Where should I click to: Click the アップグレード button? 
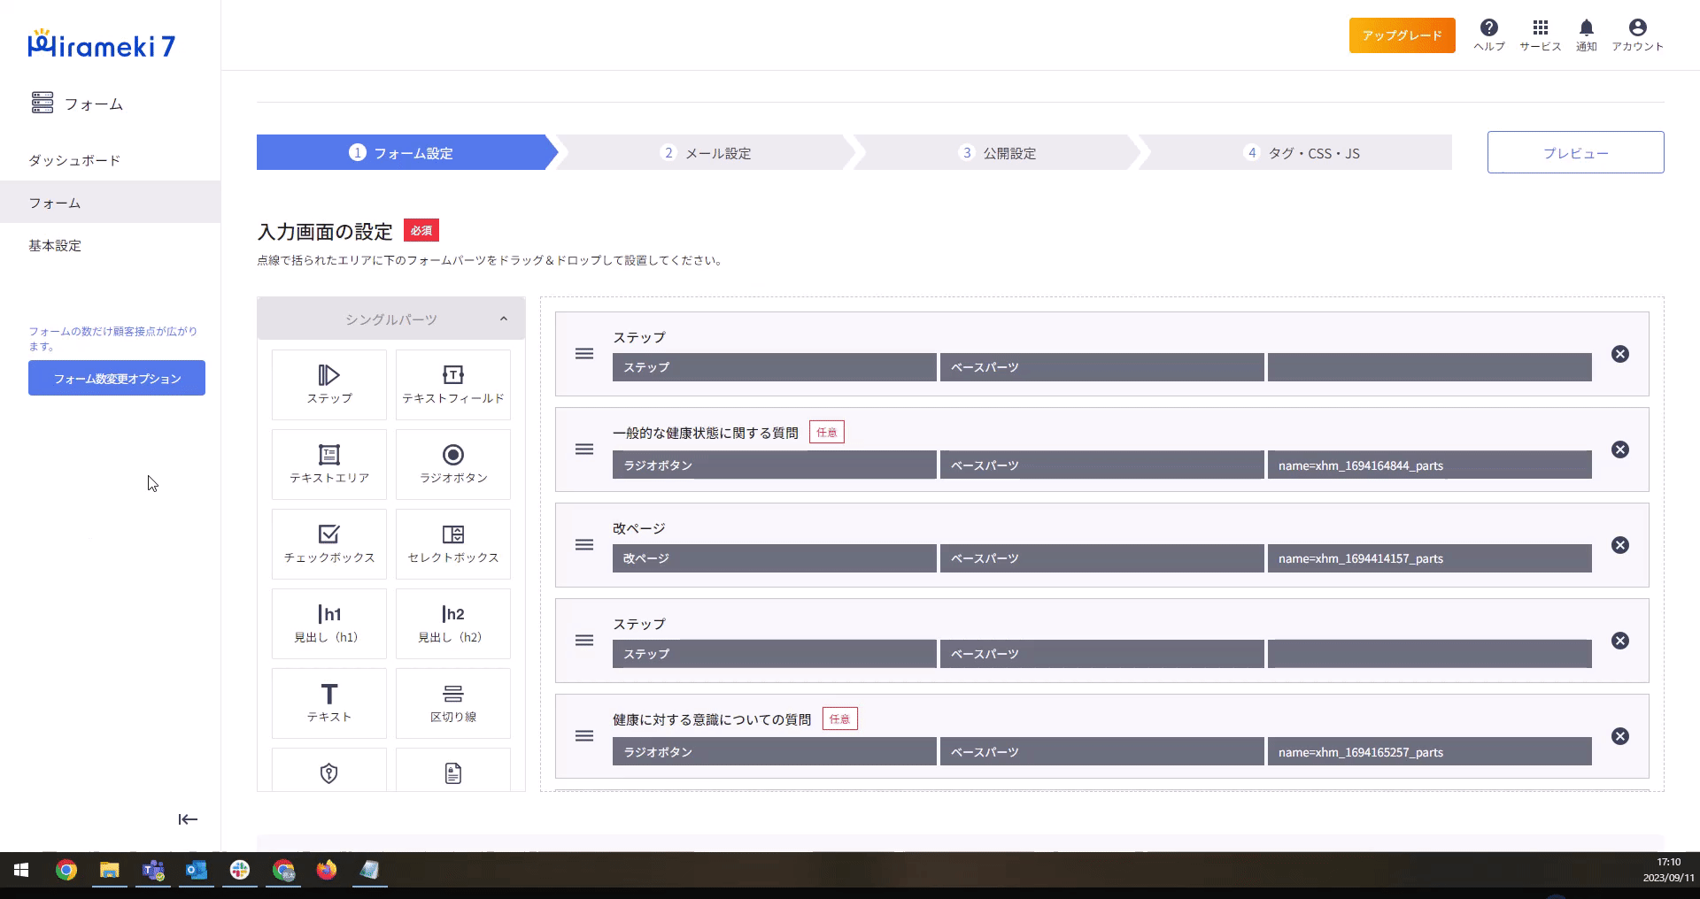pos(1402,35)
